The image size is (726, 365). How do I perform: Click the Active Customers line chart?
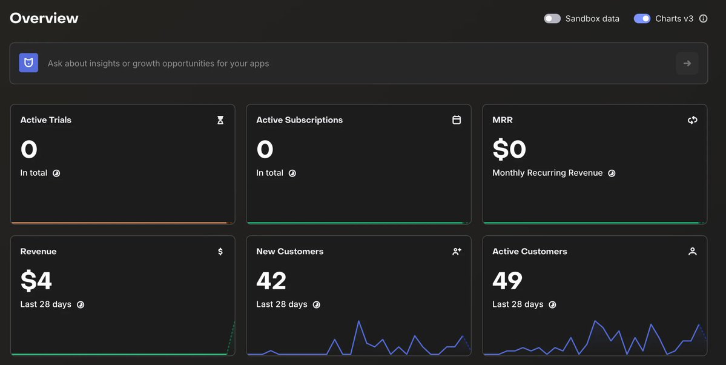(x=595, y=338)
